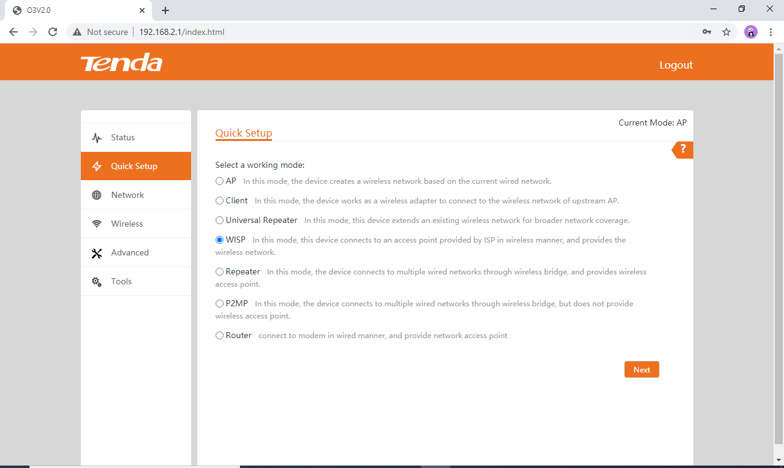Minimize the Chrome window

point(714,9)
